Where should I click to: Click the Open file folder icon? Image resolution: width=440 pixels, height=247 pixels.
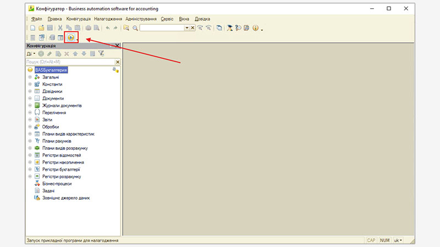coord(41,27)
